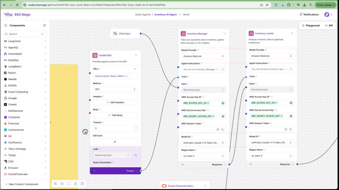Refresh the cURL field in OneBill BSS

tap(136, 155)
